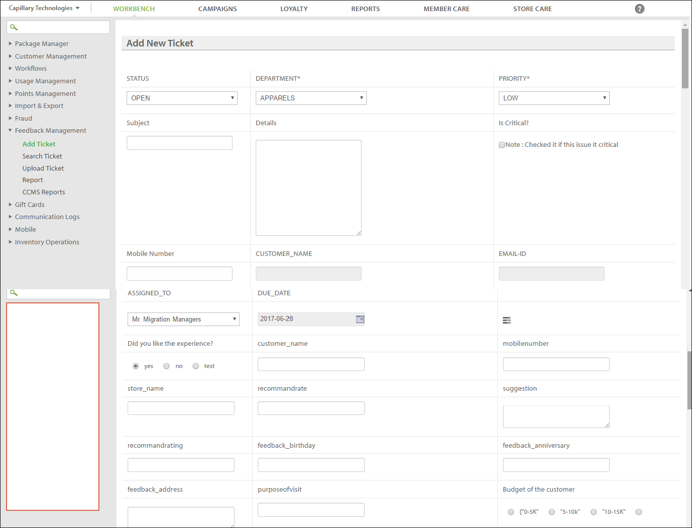Expand the Usage Management tree node
This screenshot has height=528, width=692.
pyautogui.click(x=10, y=81)
